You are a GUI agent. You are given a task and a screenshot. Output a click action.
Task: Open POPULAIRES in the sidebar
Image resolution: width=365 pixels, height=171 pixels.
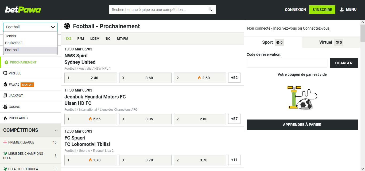tap(30, 118)
